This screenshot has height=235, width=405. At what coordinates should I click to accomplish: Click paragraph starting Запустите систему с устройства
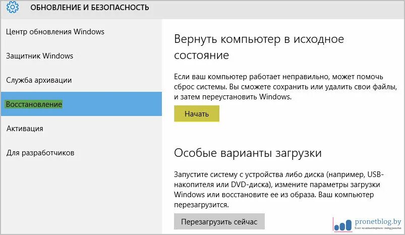(279, 190)
